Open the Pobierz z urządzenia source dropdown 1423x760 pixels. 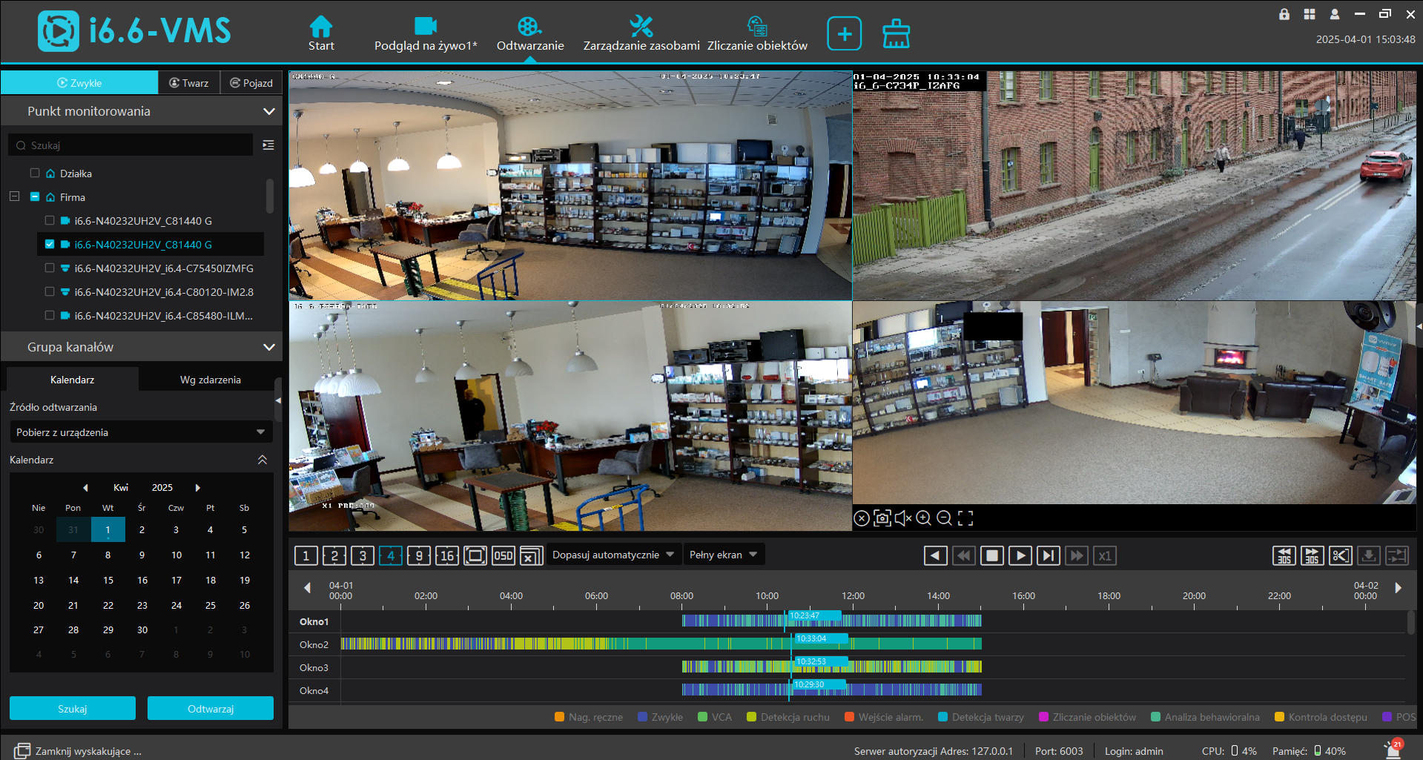point(140,432)
